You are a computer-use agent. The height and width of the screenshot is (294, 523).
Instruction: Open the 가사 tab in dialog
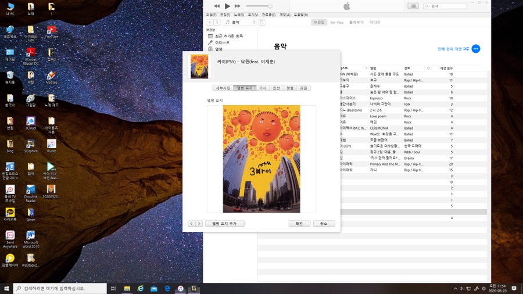(263, 88)
